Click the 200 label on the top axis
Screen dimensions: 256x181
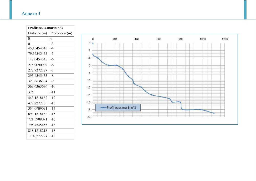115,39
